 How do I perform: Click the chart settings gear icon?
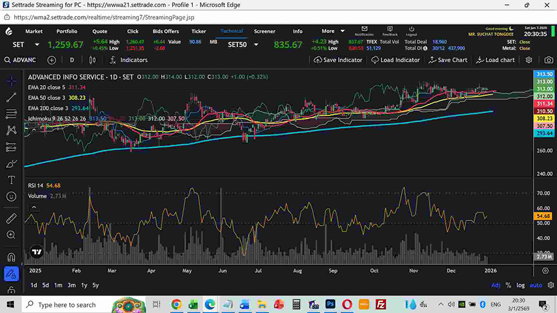[x=529, y=60]
